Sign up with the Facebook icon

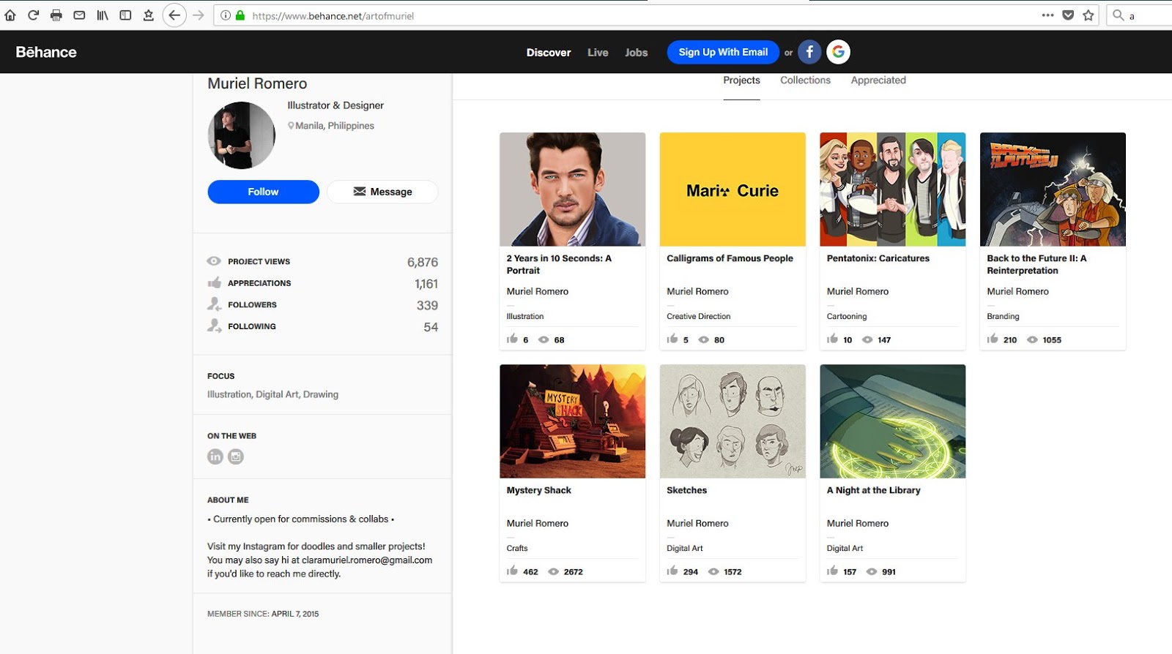point(809,52)
